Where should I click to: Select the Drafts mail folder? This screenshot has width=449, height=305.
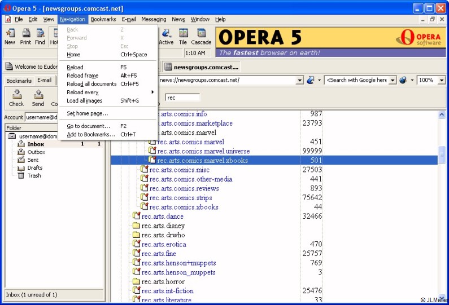tap(34, 168)
